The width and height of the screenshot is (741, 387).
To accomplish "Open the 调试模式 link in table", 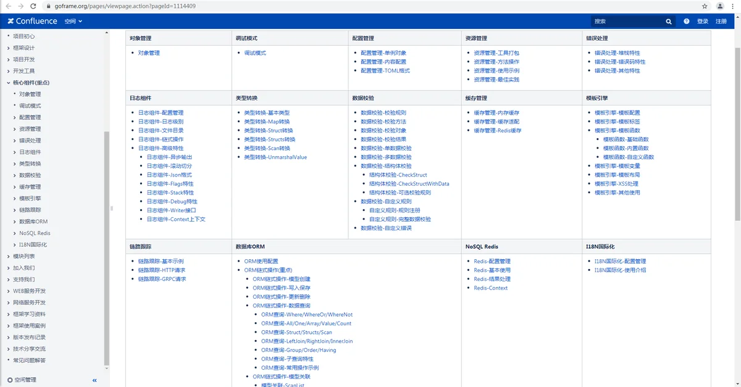I will point(255,53).
